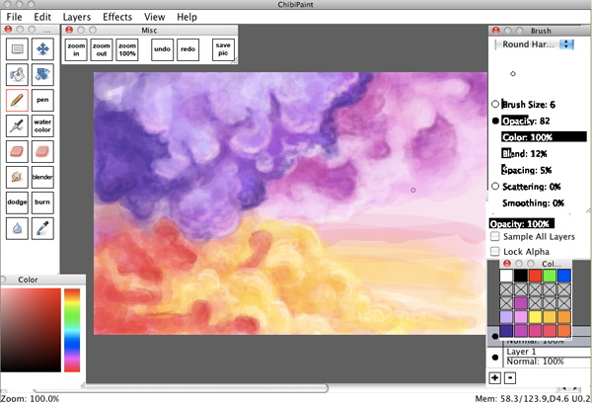The image size is (592, 403).
Task: Add a new layer with plus button
Action: point(494,378)
